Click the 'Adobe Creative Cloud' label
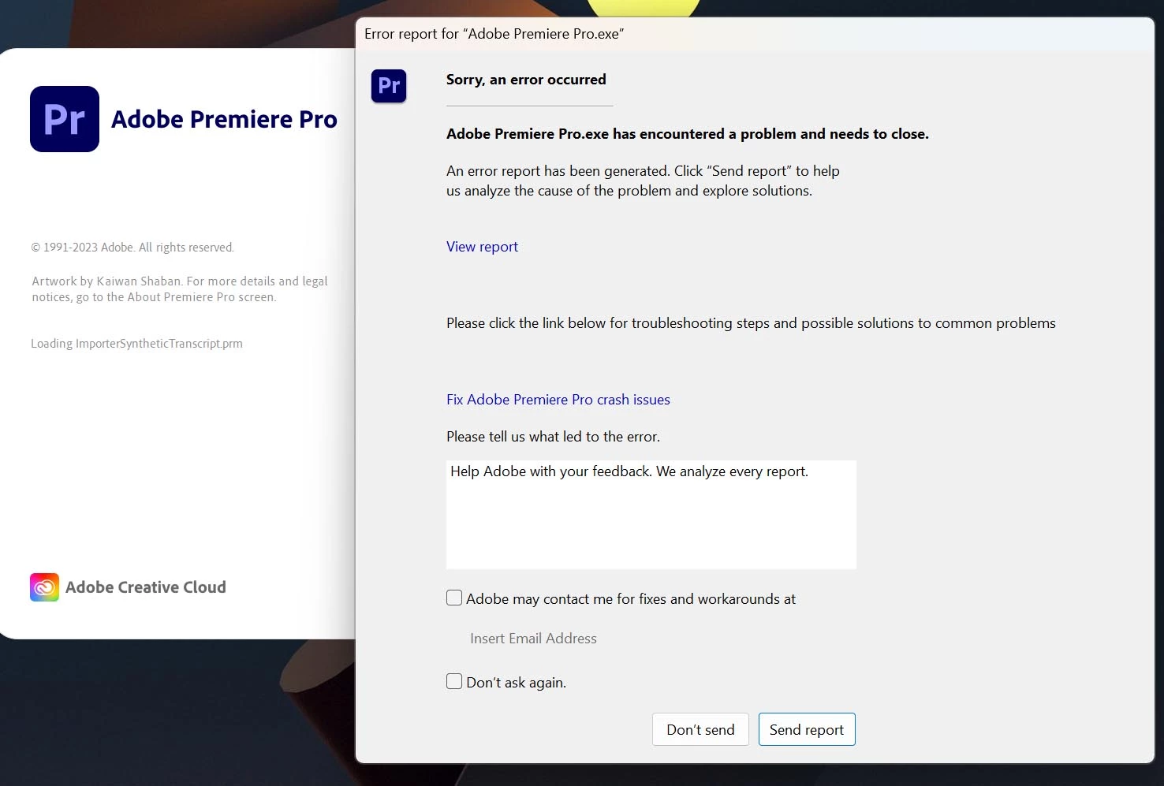The width and height of the screenshot is (1164, 786). click(146, 587)
